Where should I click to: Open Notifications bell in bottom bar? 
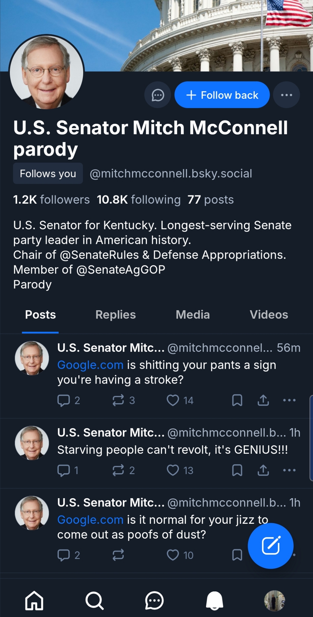[x=214, y=601]
